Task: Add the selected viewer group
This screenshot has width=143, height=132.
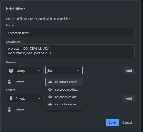Action: click(129, 71)
